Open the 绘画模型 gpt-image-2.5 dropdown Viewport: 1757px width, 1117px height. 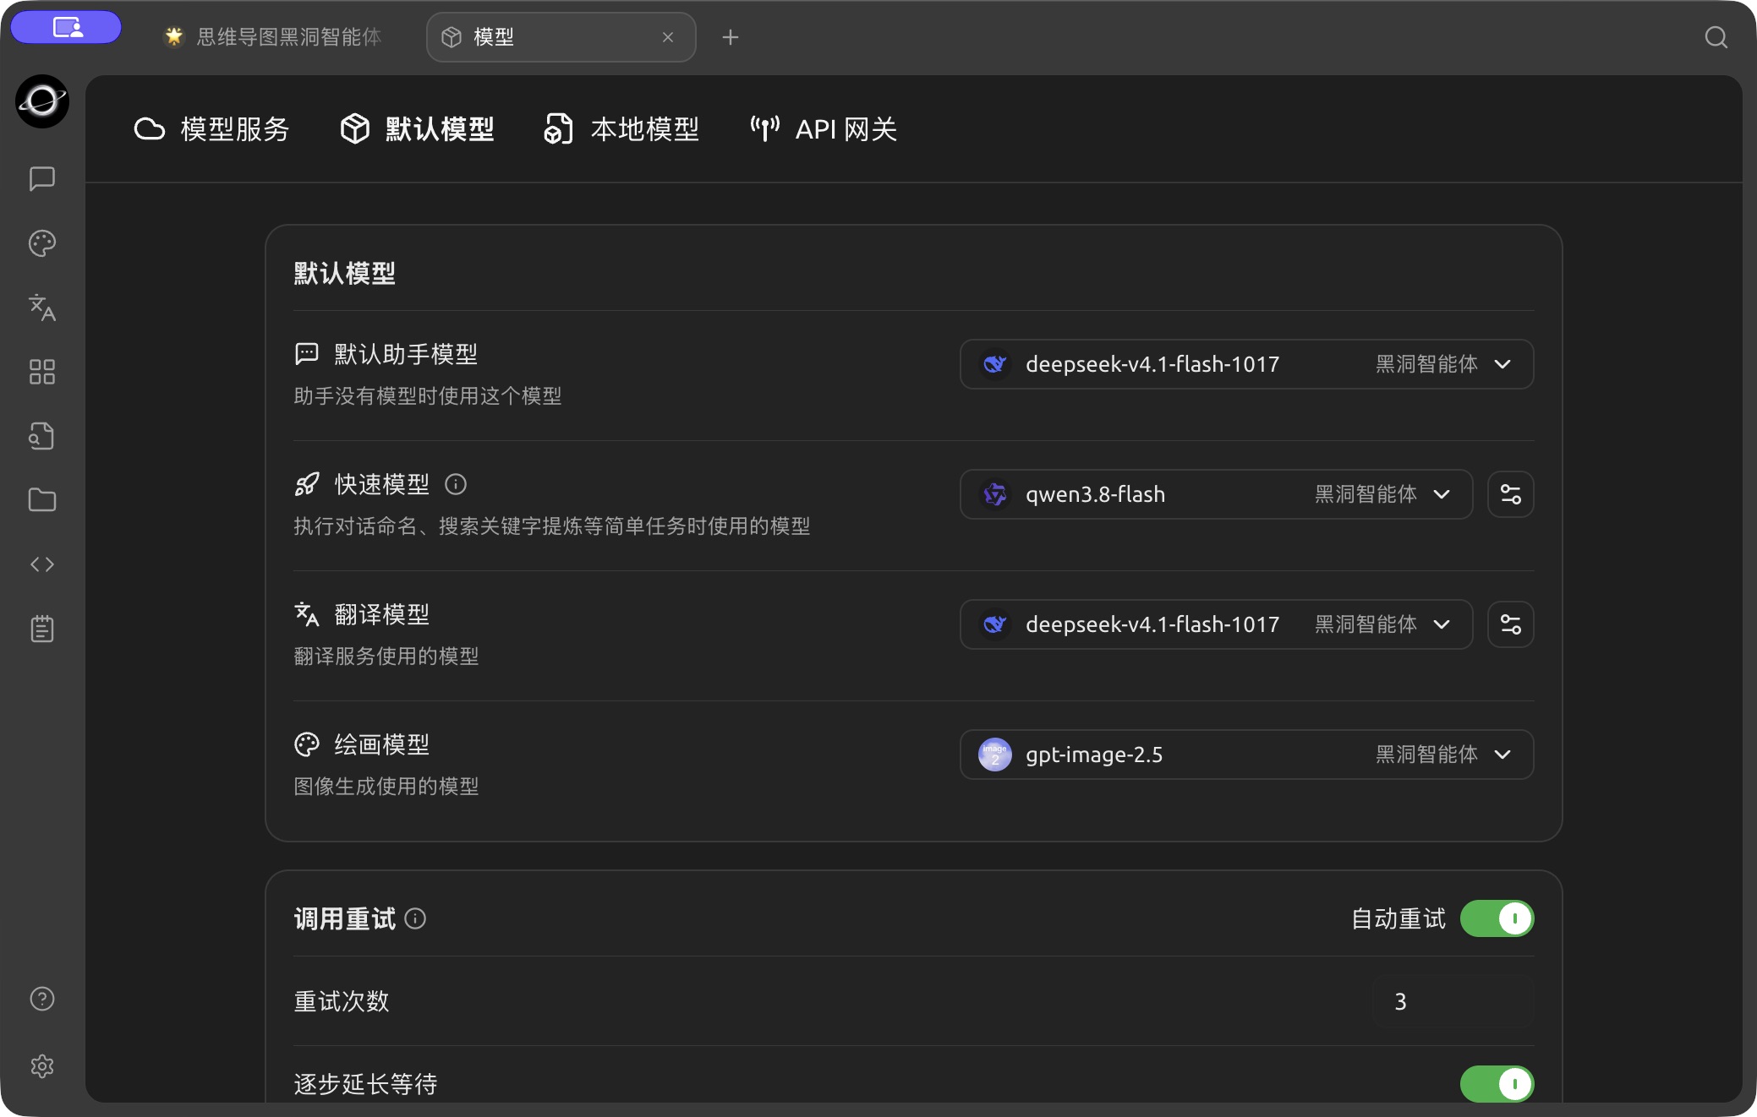[1247, 755]
